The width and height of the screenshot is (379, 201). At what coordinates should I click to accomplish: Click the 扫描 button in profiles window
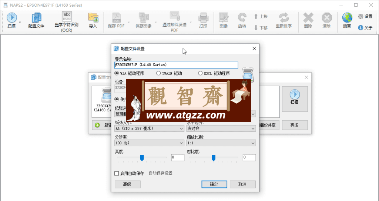(x=295, y=99)
